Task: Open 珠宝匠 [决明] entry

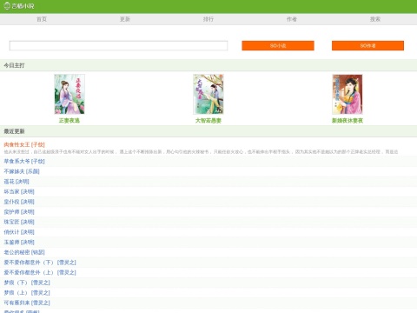Action: 19,222
